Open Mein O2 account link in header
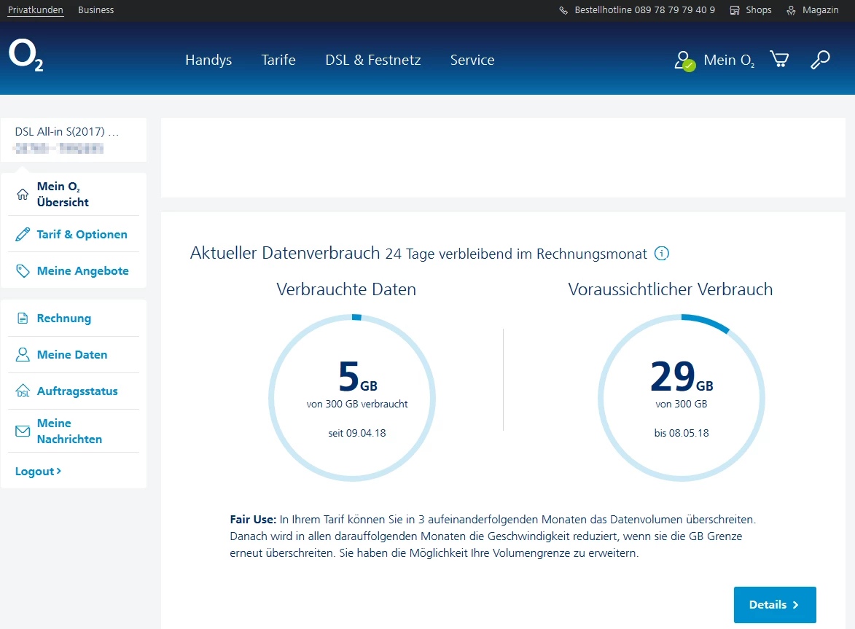This screenshot has width=855, height=629. [x=729, y=60]
